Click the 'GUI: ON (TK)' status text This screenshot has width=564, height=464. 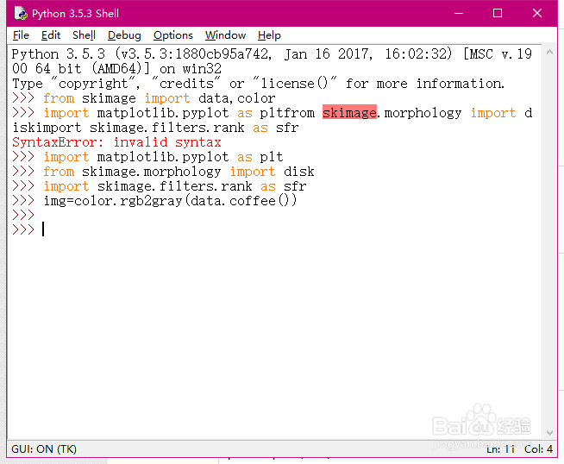point(44,448)
